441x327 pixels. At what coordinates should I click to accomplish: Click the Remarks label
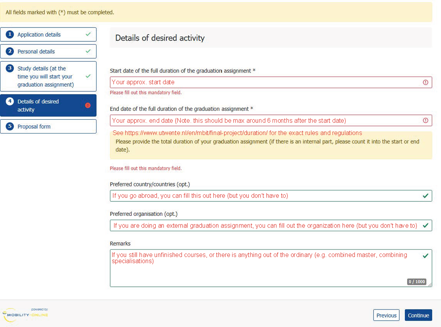pyautogui.click(x=120, y=244)
